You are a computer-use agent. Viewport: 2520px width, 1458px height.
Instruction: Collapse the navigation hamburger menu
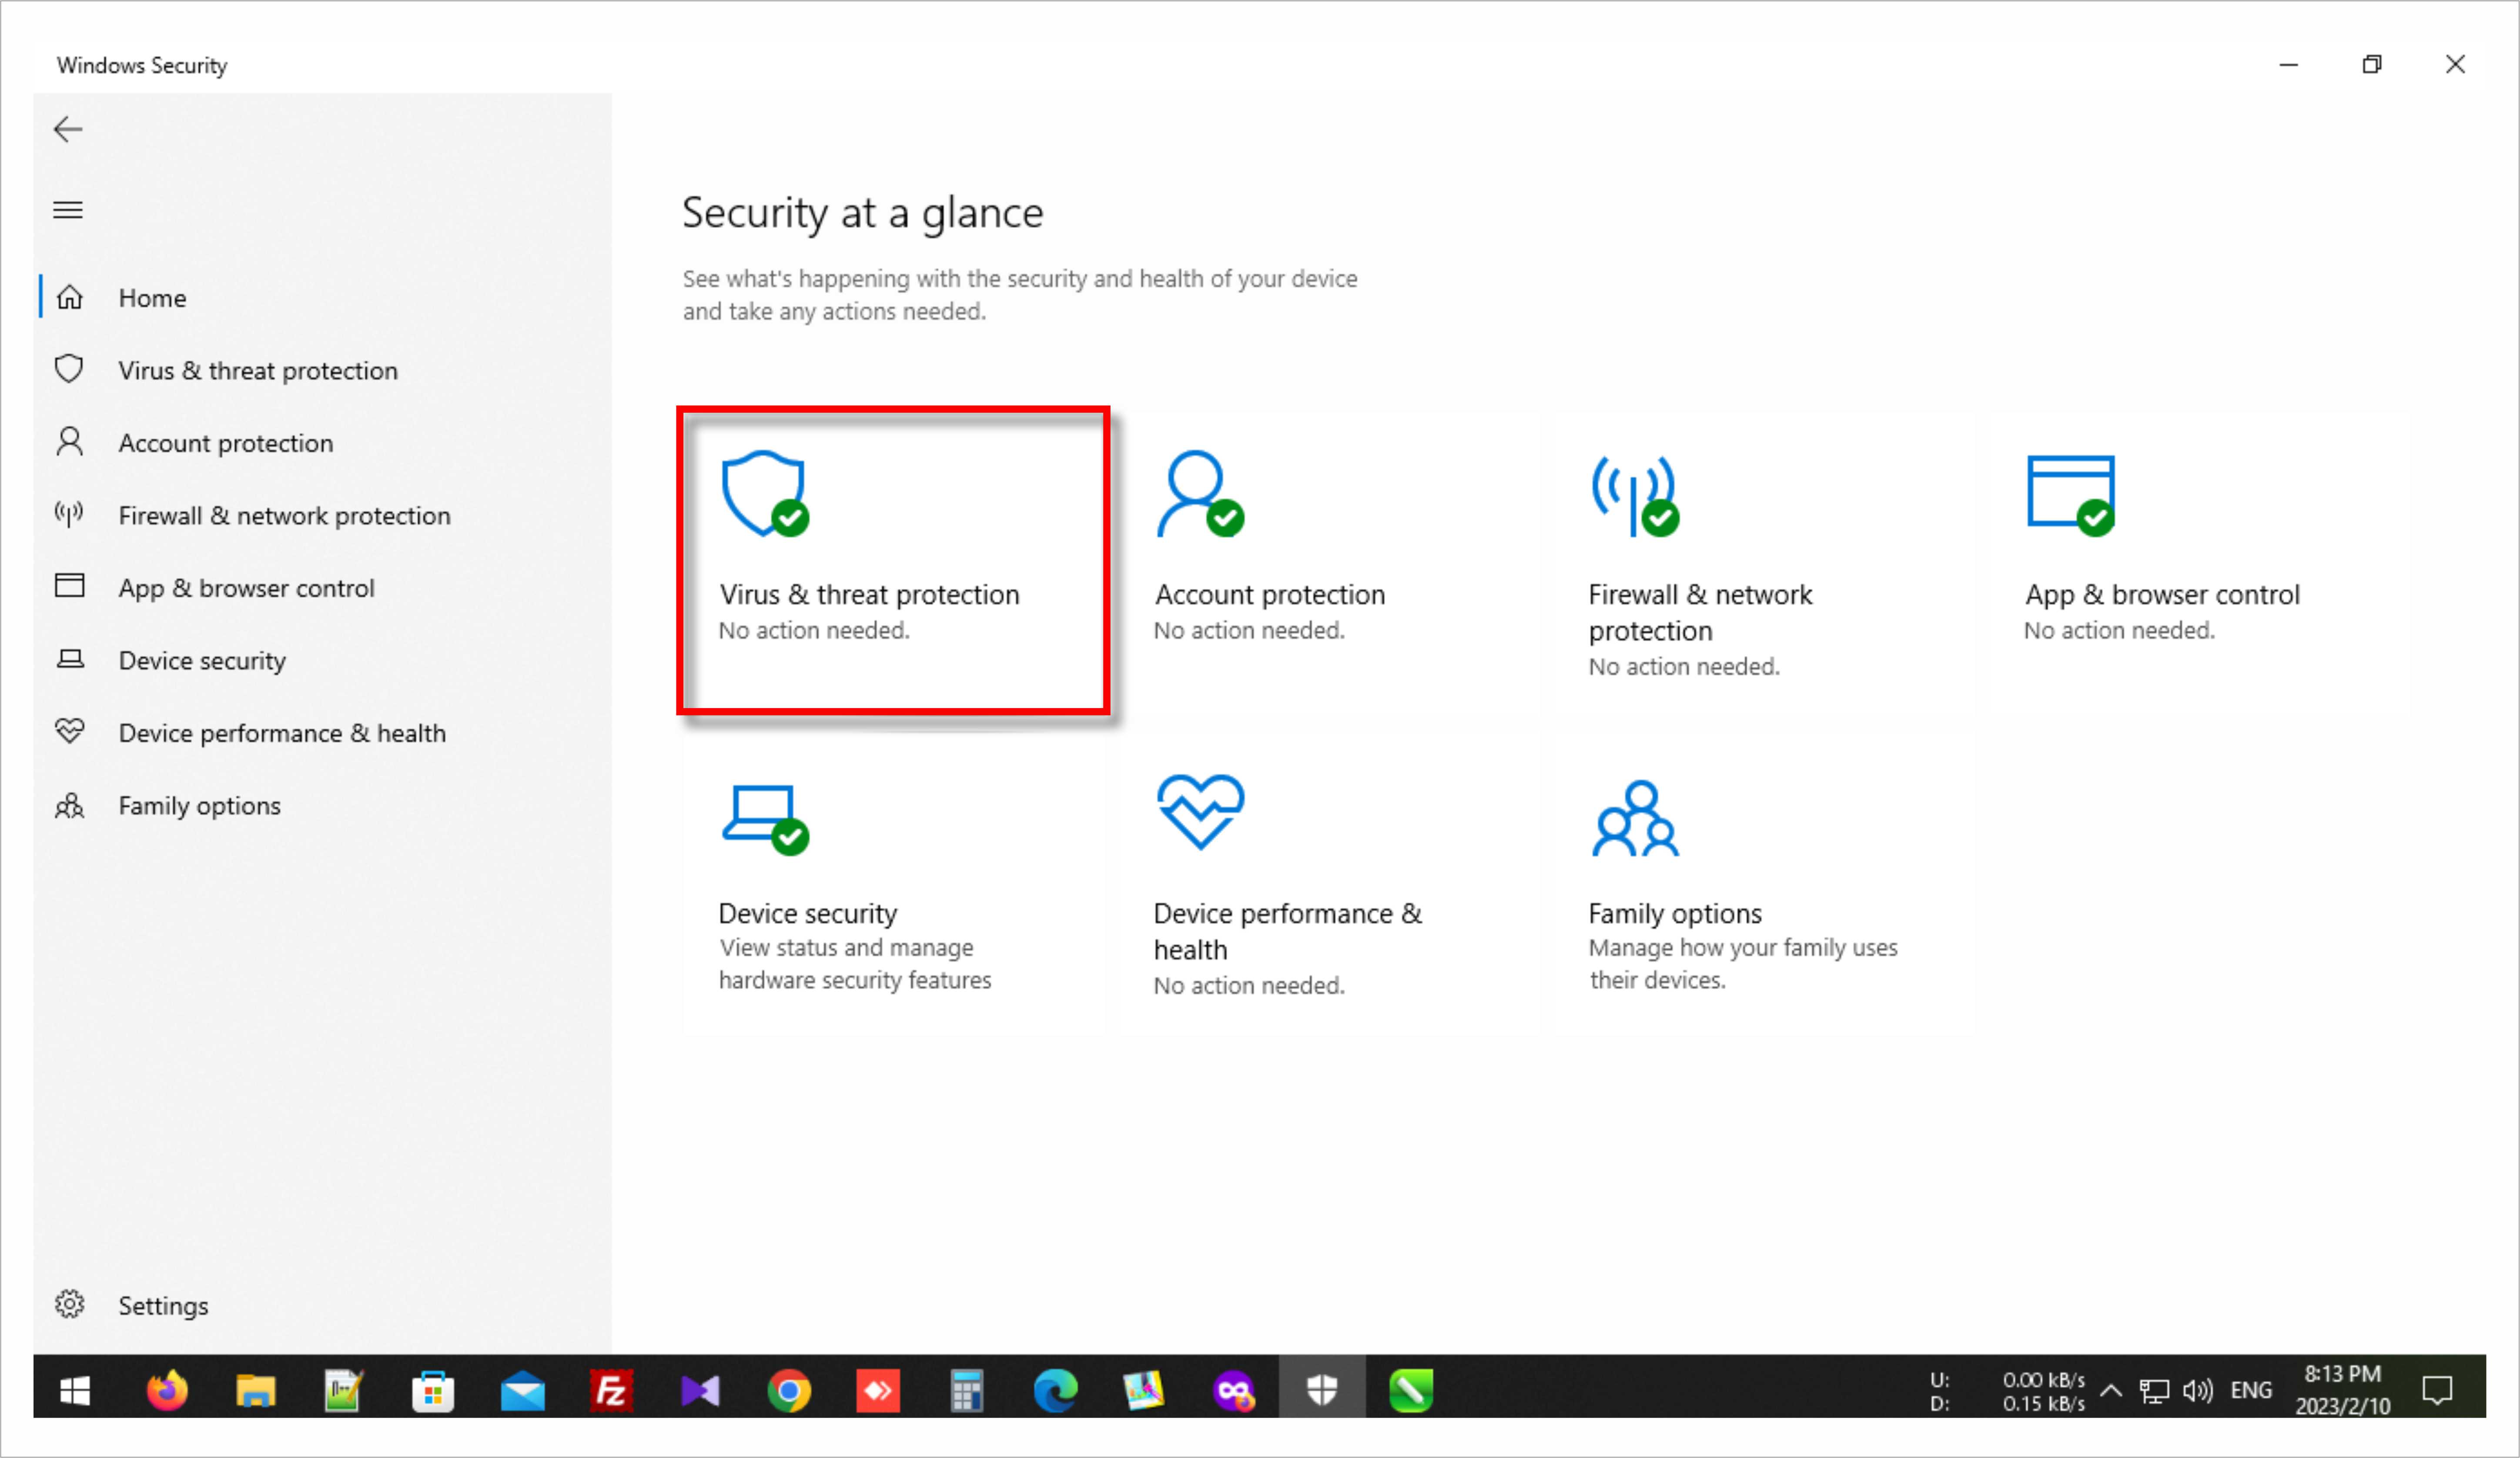pyautogui.click(x=68, y=210)
